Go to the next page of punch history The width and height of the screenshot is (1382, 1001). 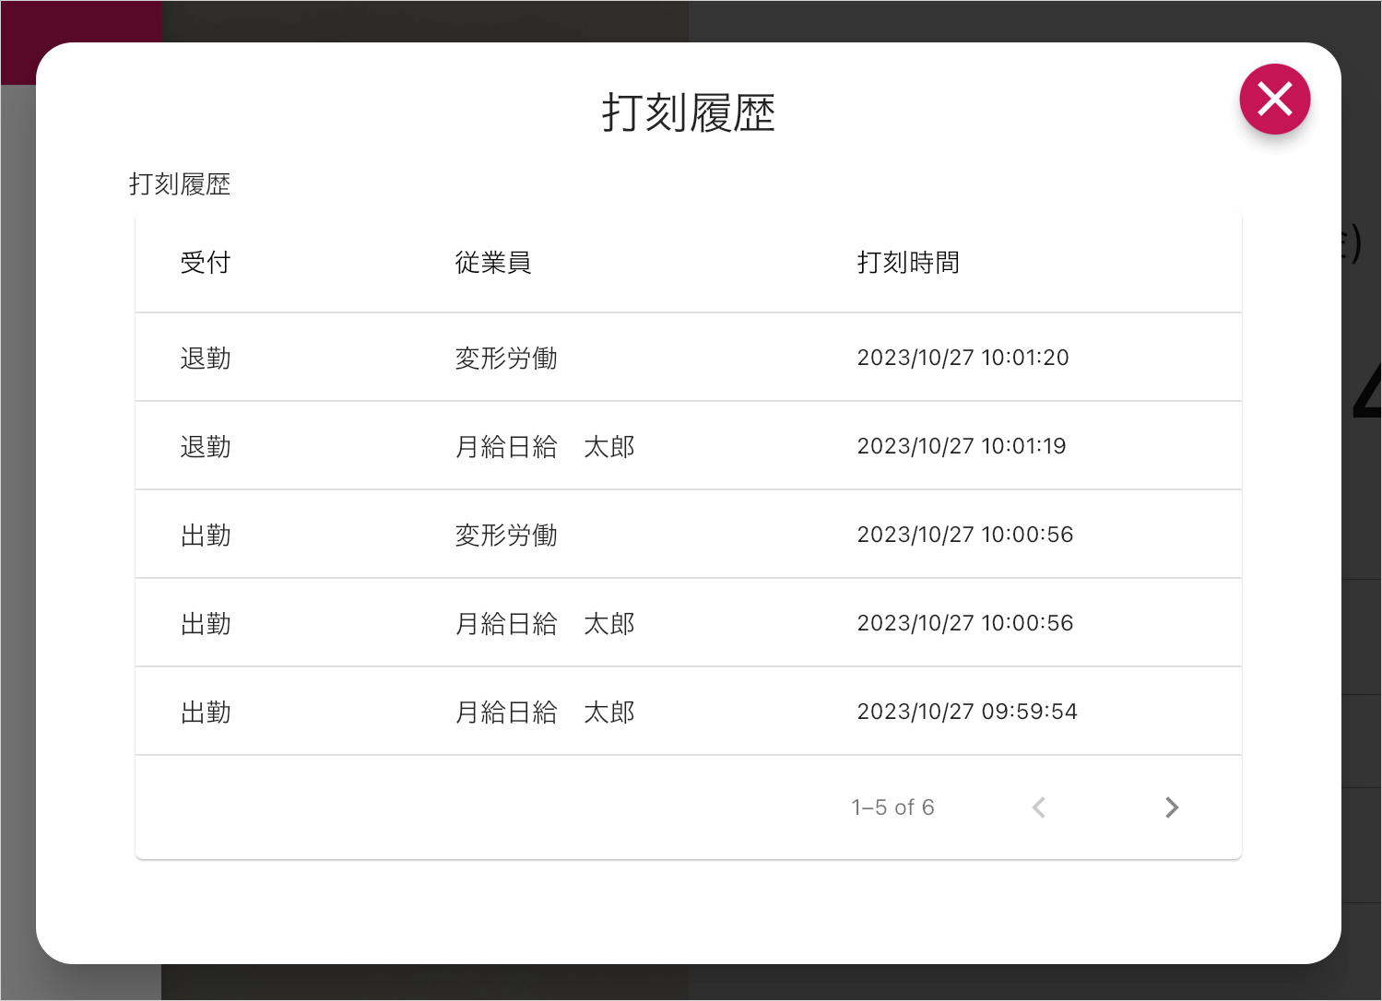pos(1171,807)
